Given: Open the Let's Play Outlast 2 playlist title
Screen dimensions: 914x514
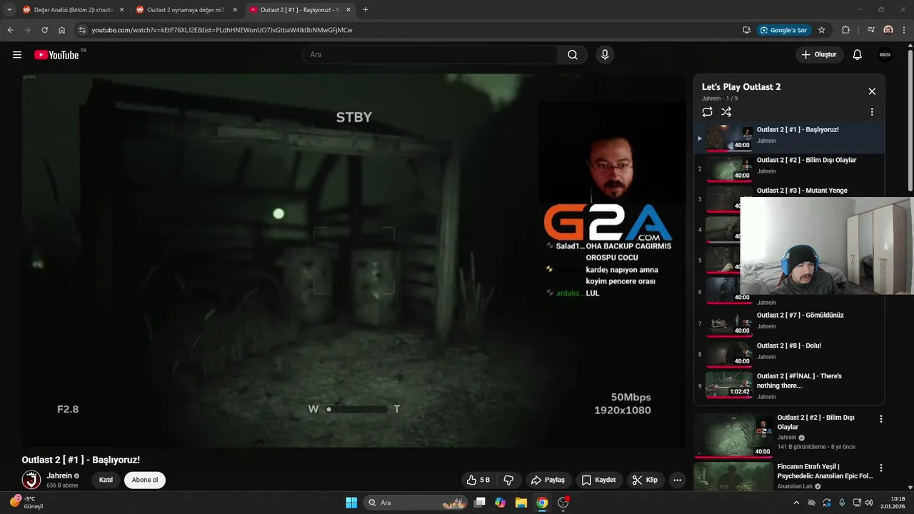Looking at the screenshot, I should click(x=741, y=87).
